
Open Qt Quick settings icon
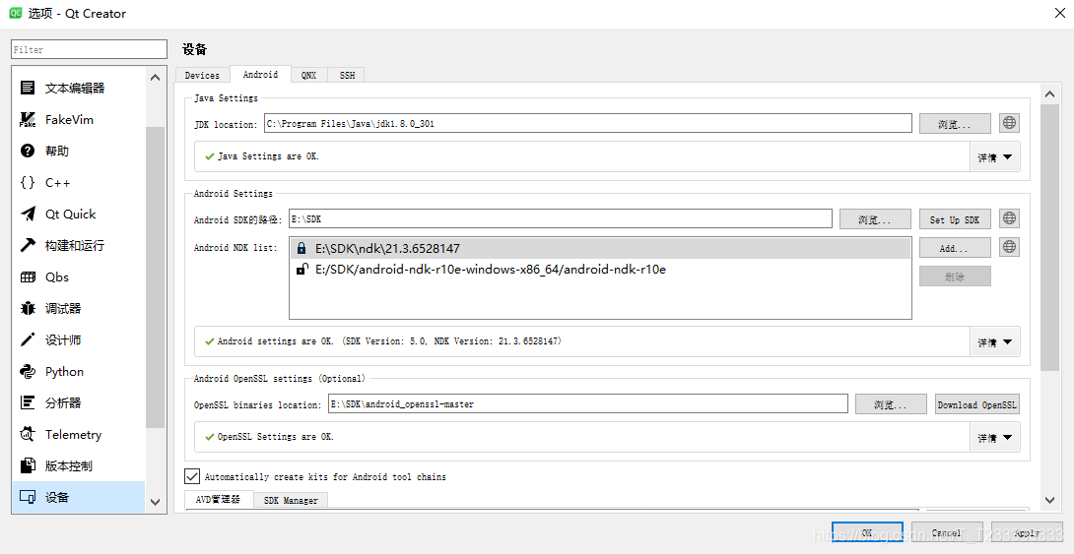[x=28, y=215]
